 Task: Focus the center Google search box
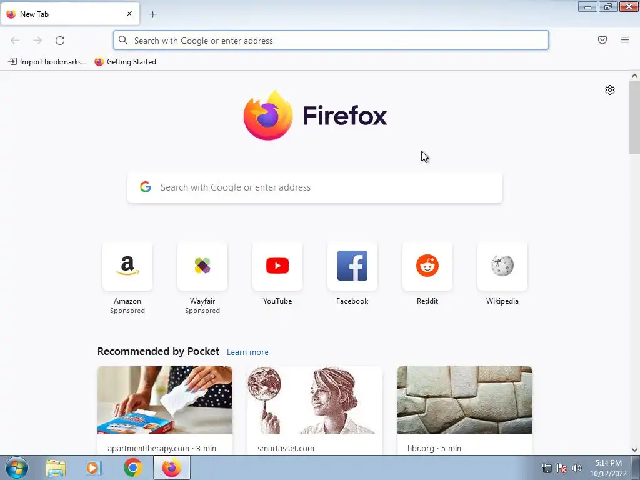(315, 187)
